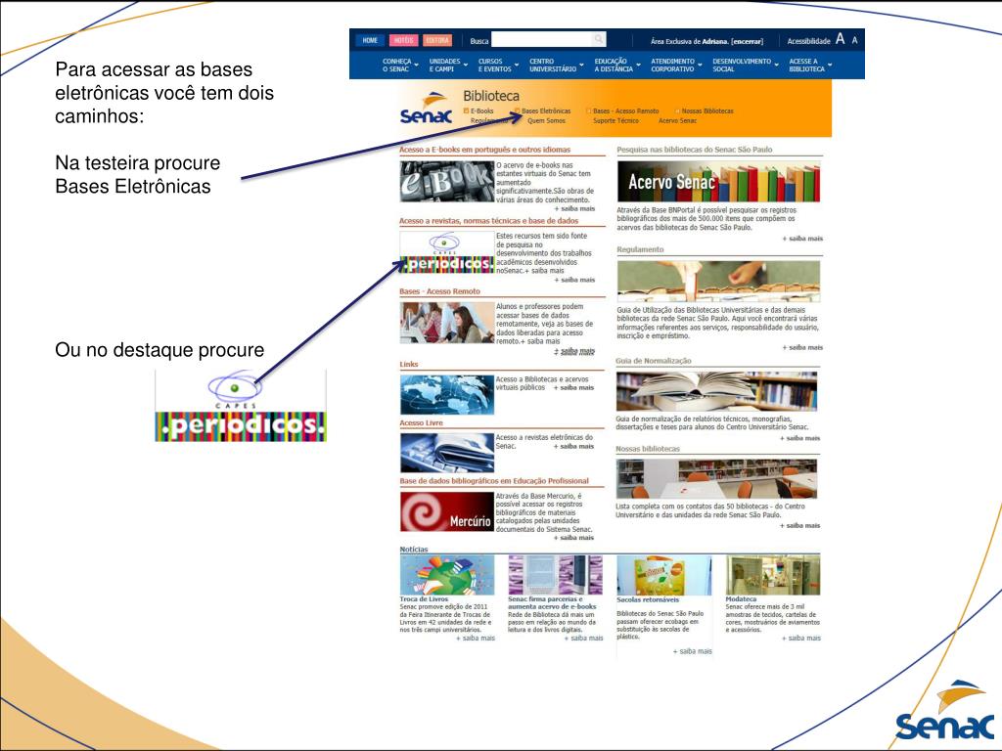
Task: Open the 'Base de dados bibliográficos em Educação Profissional' heading
Action: (494, 481)
